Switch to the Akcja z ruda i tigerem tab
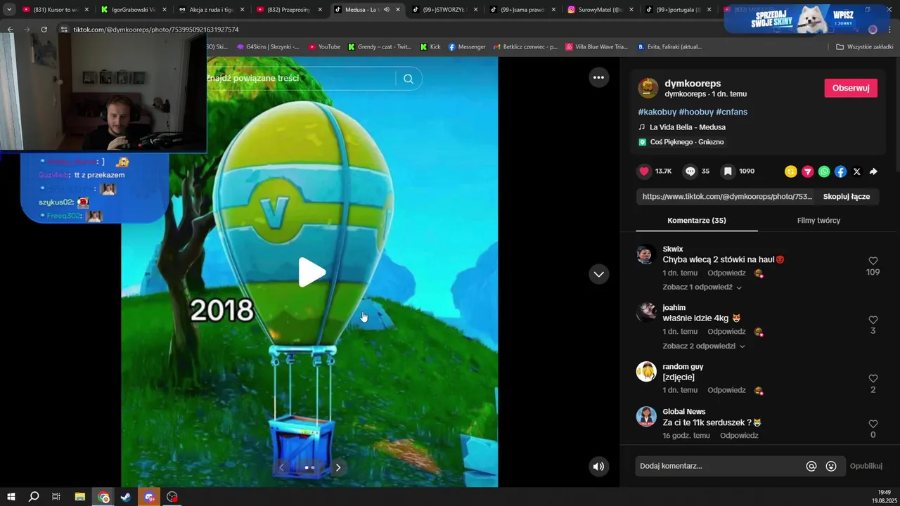 click(211, 10)
